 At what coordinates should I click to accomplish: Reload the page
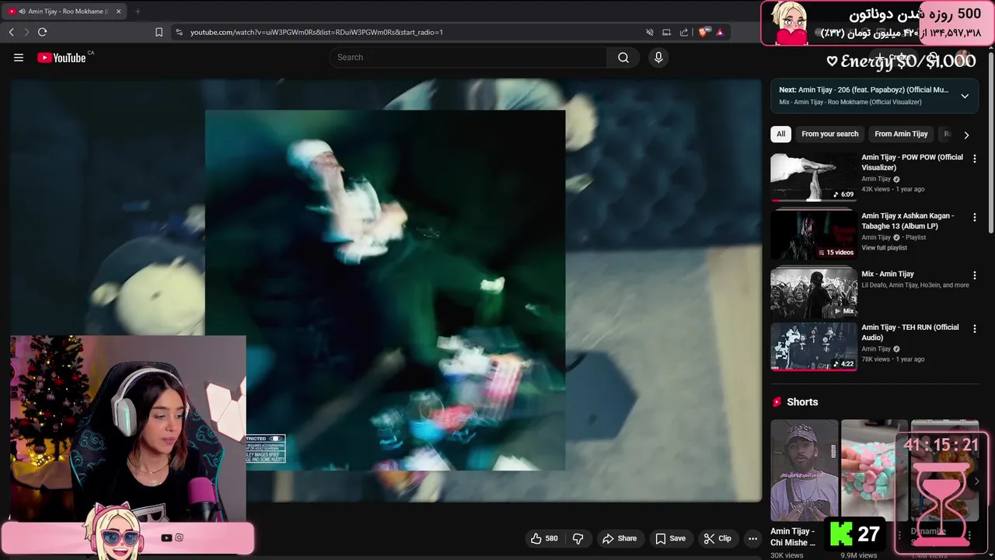(42, 32)
